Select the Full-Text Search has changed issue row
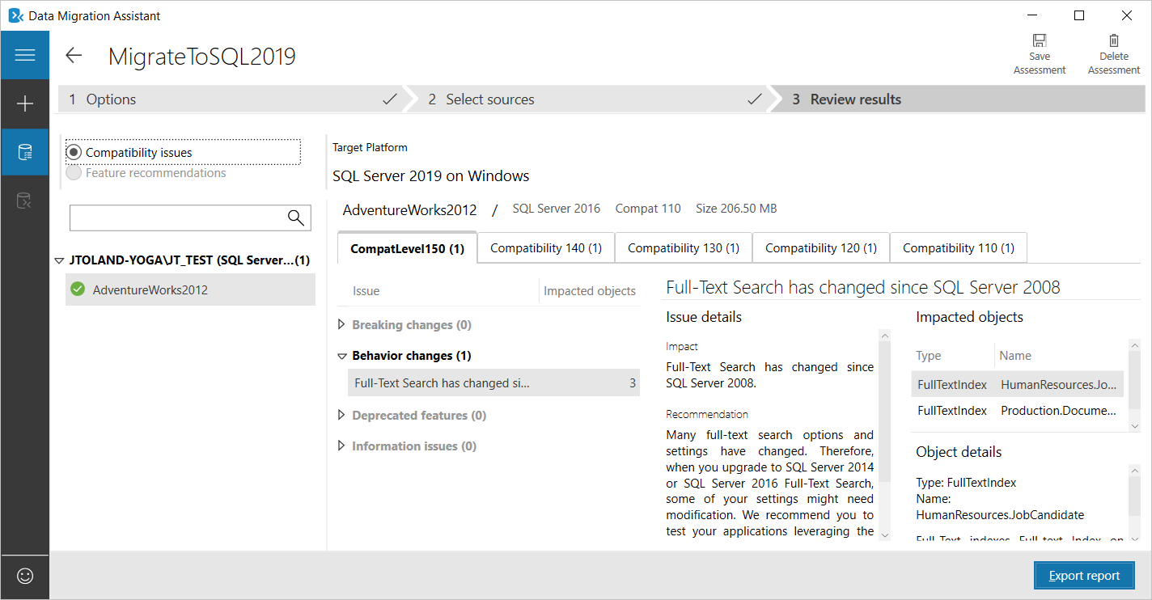The image size is (1152, 600). click(493, 383)
